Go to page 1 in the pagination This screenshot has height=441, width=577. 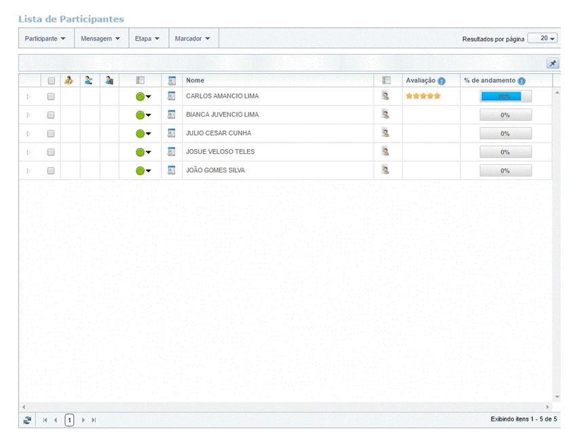point(69,420)
